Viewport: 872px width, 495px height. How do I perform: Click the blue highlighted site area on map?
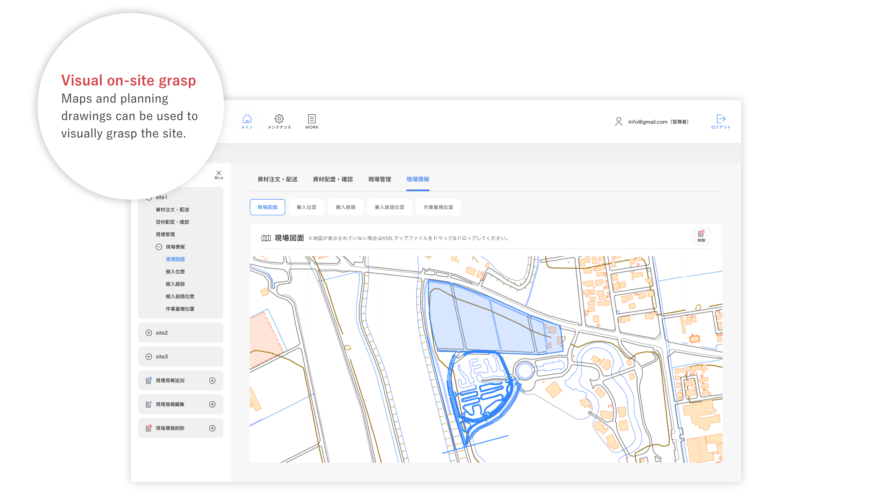point(480,322)
